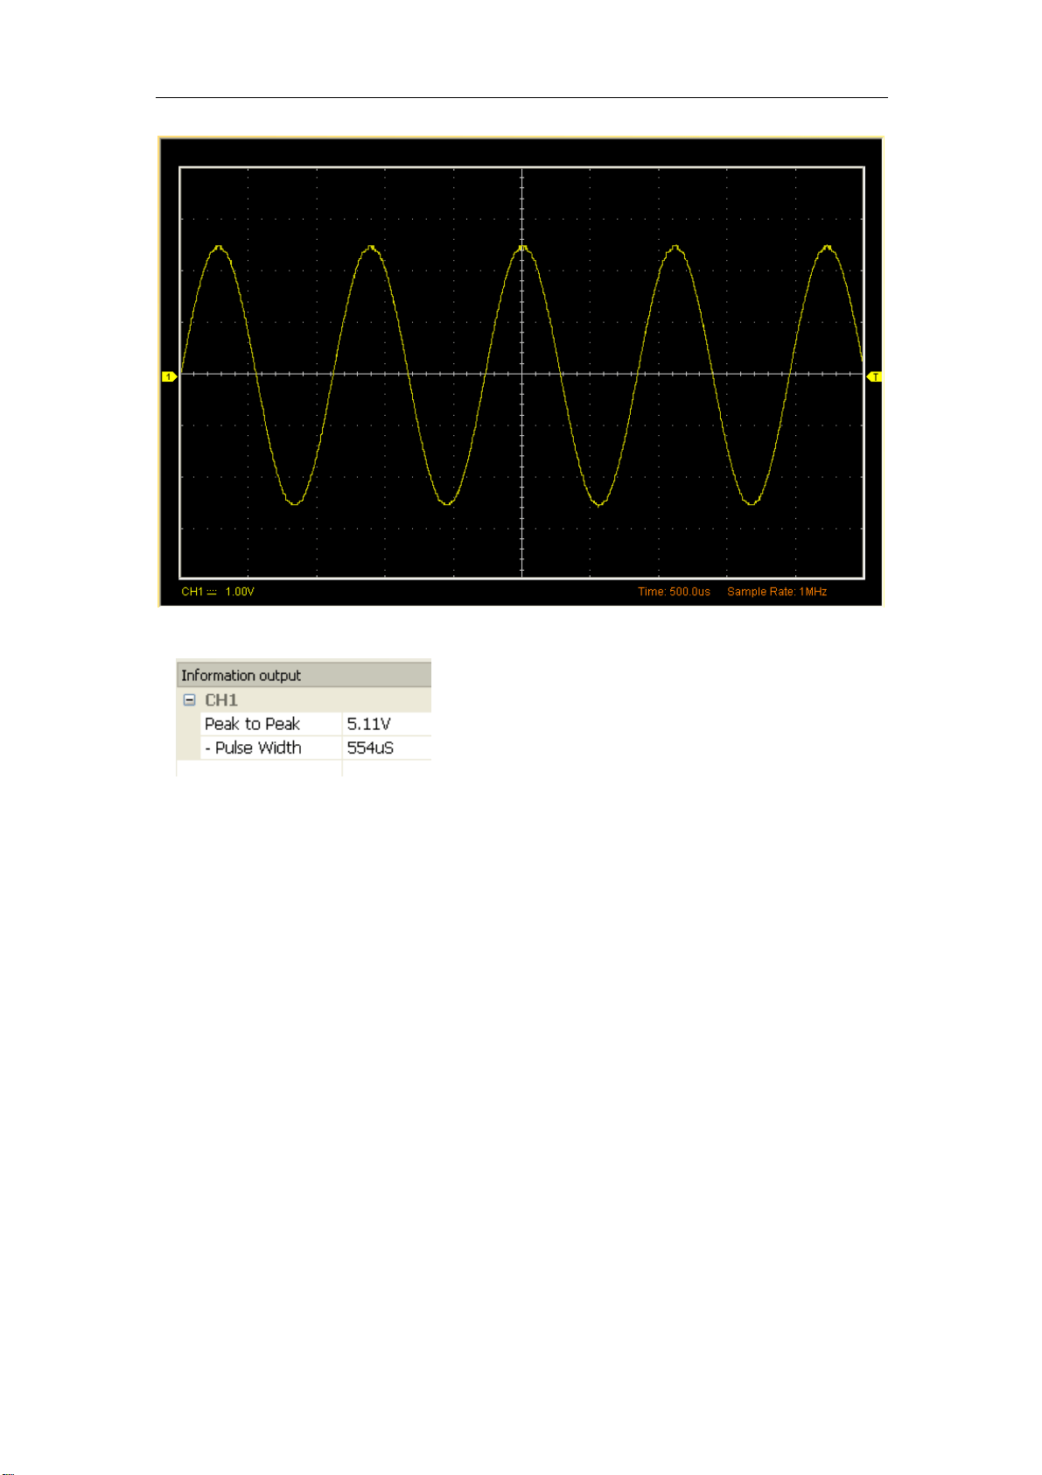The height and width of the screenshot is (1475, 1042).
Task: Click the Sample Rate: 1MHz readout
Action: click(777, 592)
